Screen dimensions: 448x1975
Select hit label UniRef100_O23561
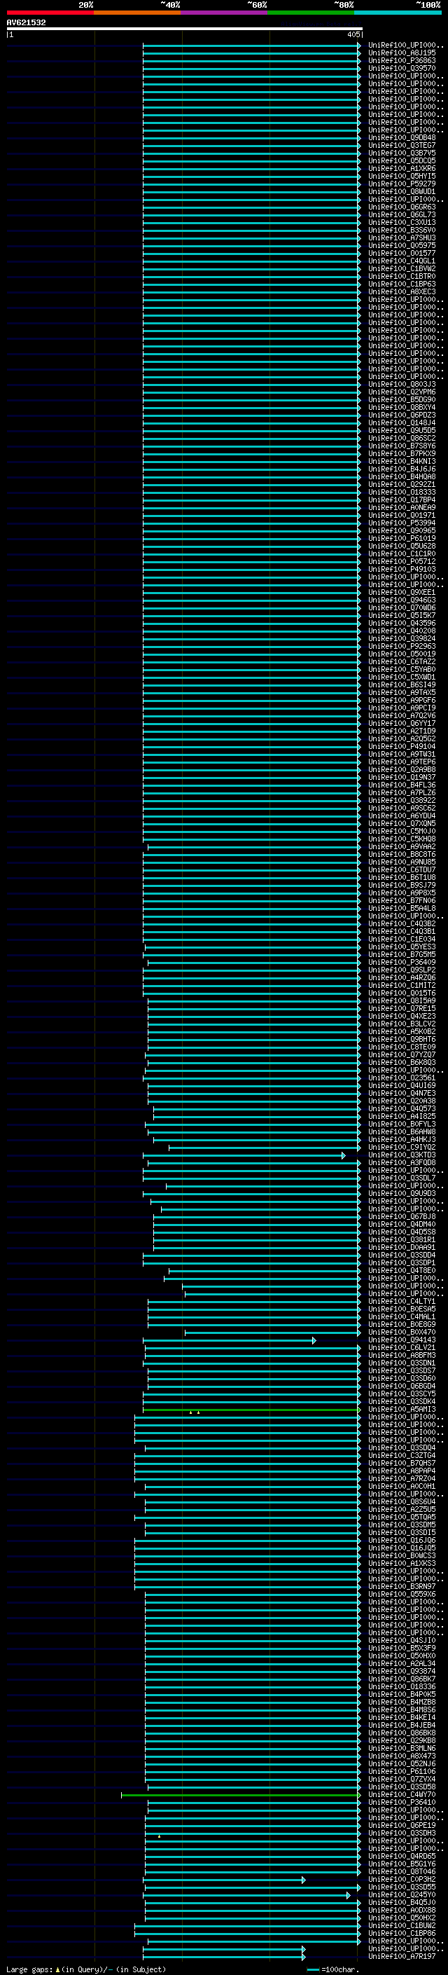pos(402,1078)
